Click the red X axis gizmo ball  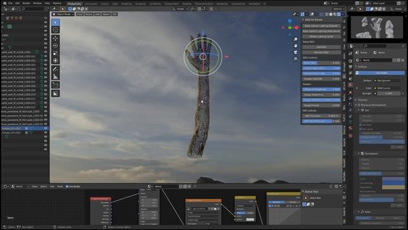tap(296, 27)
